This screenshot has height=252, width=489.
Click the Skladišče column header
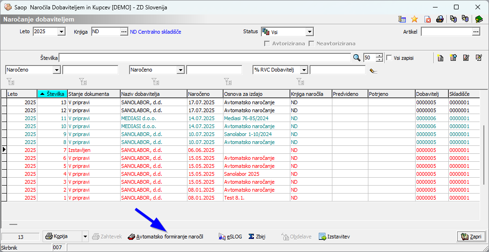(465, 94)
